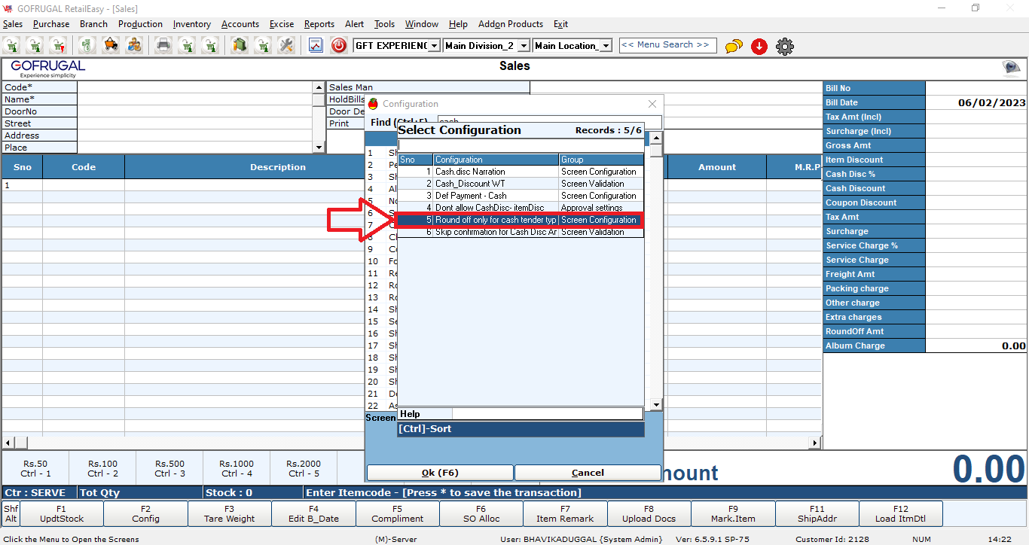Open the Production menu
The image size is (1029, 545).
(x=140, y=24)
